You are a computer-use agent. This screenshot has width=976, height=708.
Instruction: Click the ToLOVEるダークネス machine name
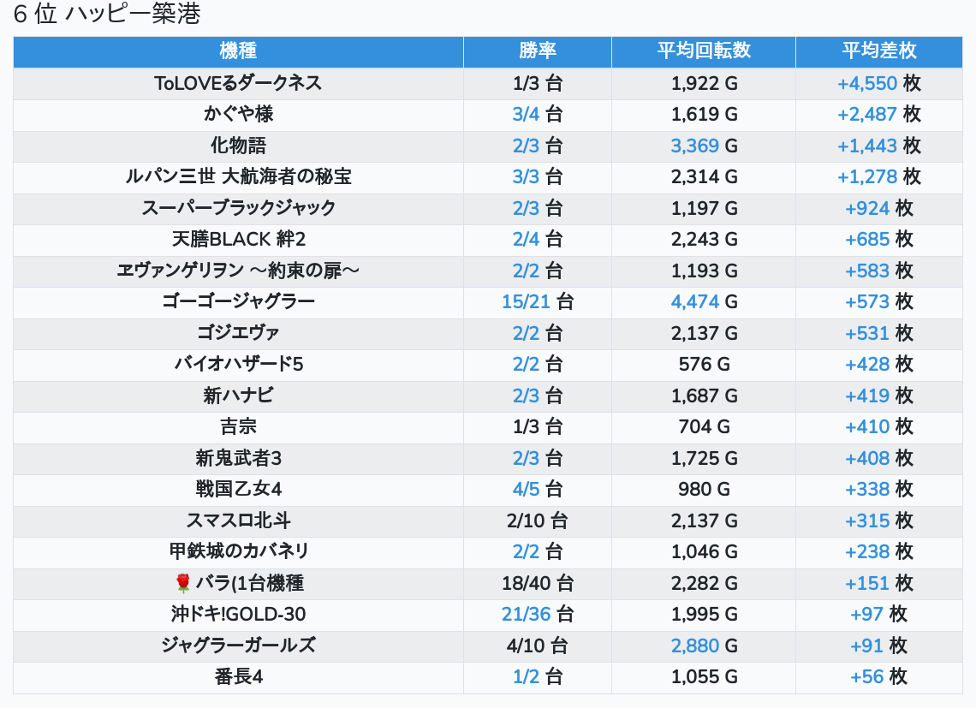click(238, 83)
